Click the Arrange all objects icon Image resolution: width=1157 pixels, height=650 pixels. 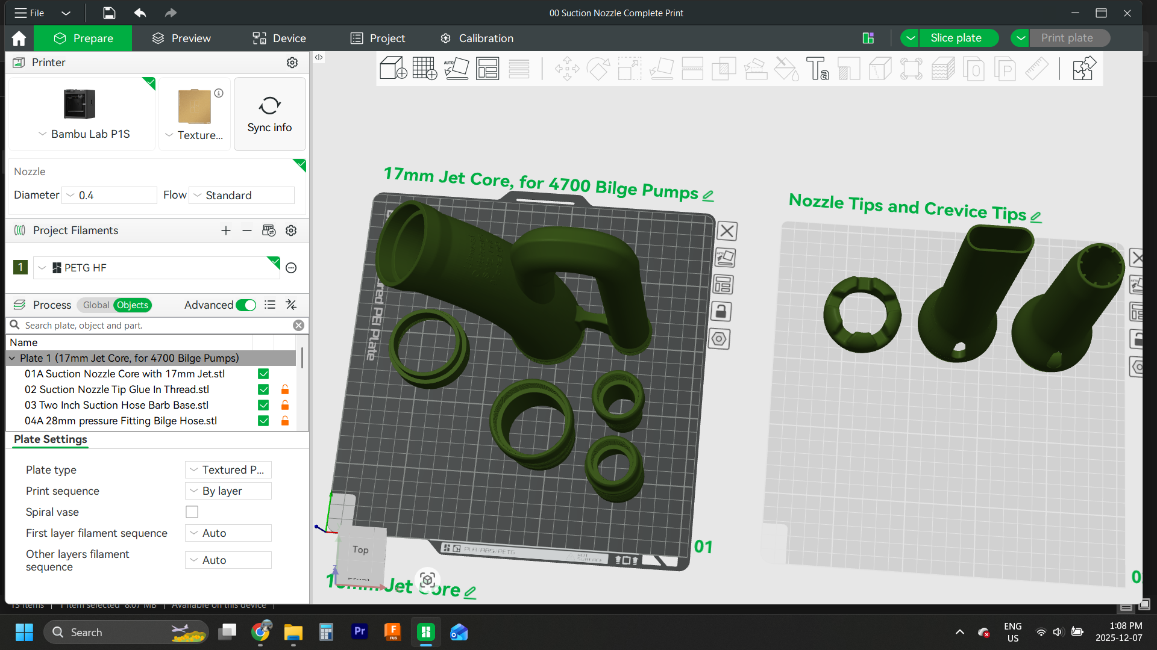(x=488, y=69)
